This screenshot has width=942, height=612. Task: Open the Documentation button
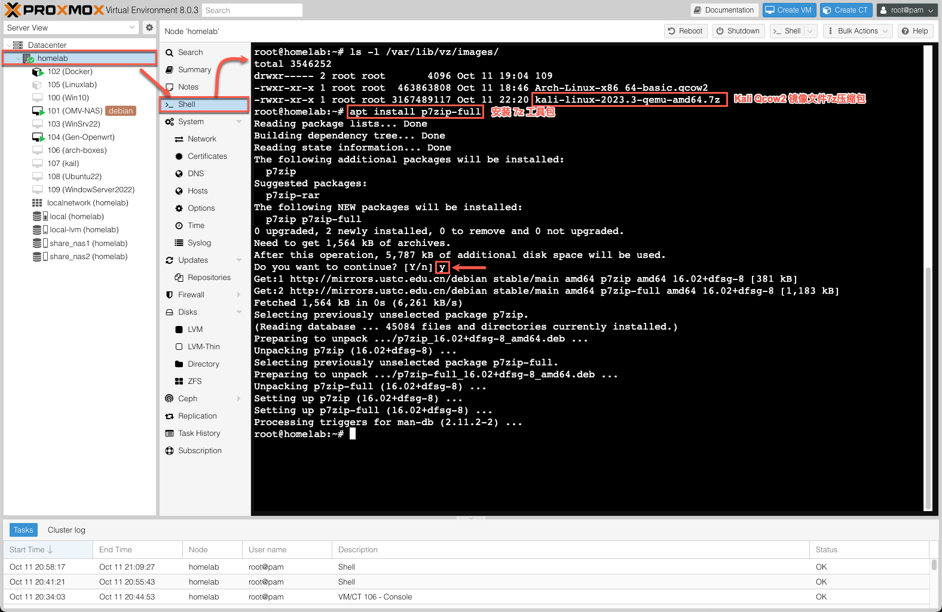pyautogui.click(x=724, y=10)
